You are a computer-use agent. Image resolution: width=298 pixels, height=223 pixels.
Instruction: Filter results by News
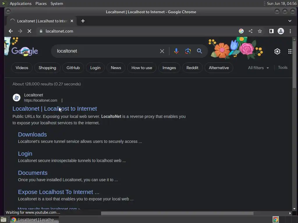116,68
